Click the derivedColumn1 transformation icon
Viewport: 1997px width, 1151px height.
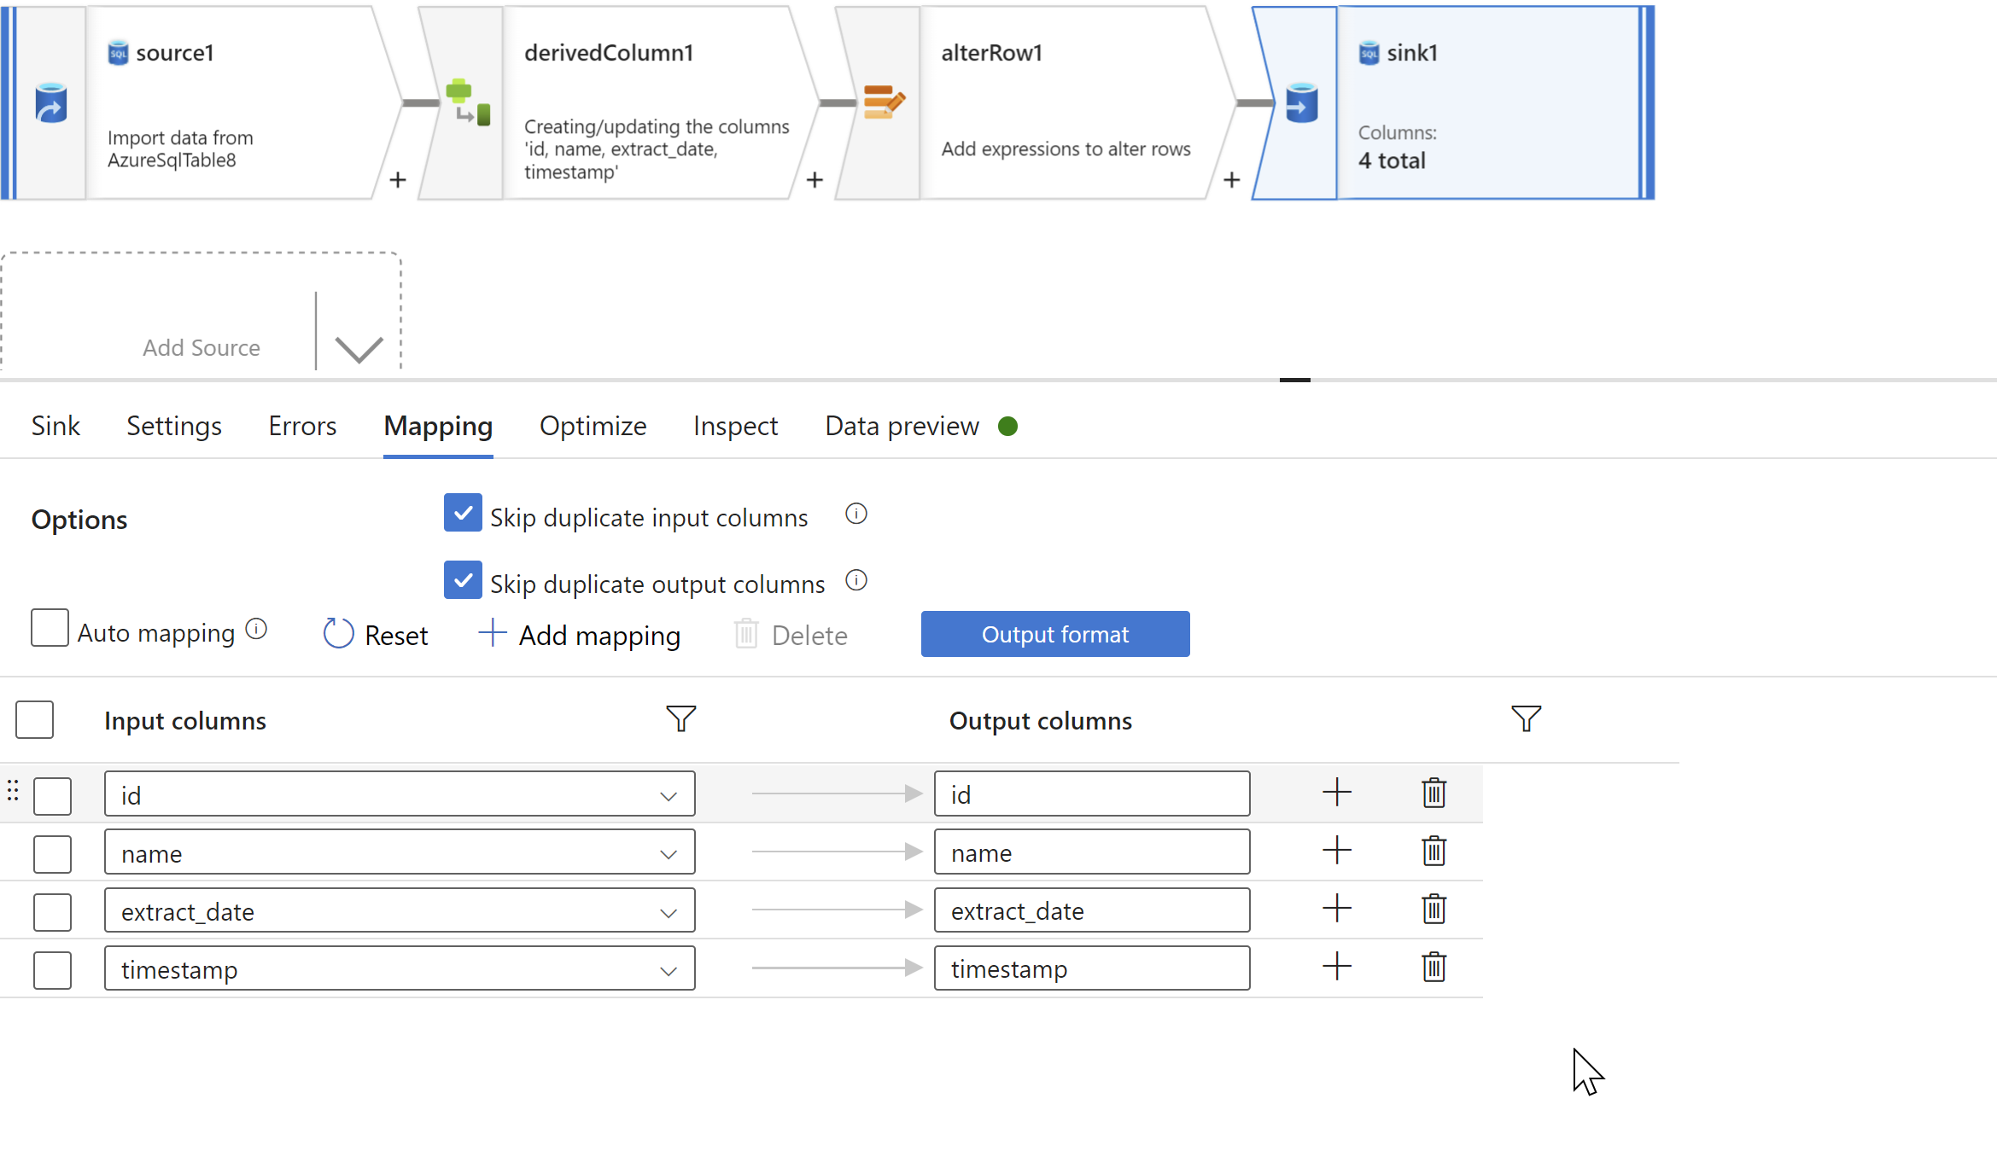click(468, 102)
